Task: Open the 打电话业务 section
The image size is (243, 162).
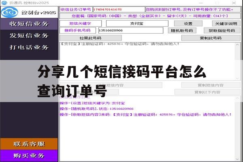Action: [29, 47]
